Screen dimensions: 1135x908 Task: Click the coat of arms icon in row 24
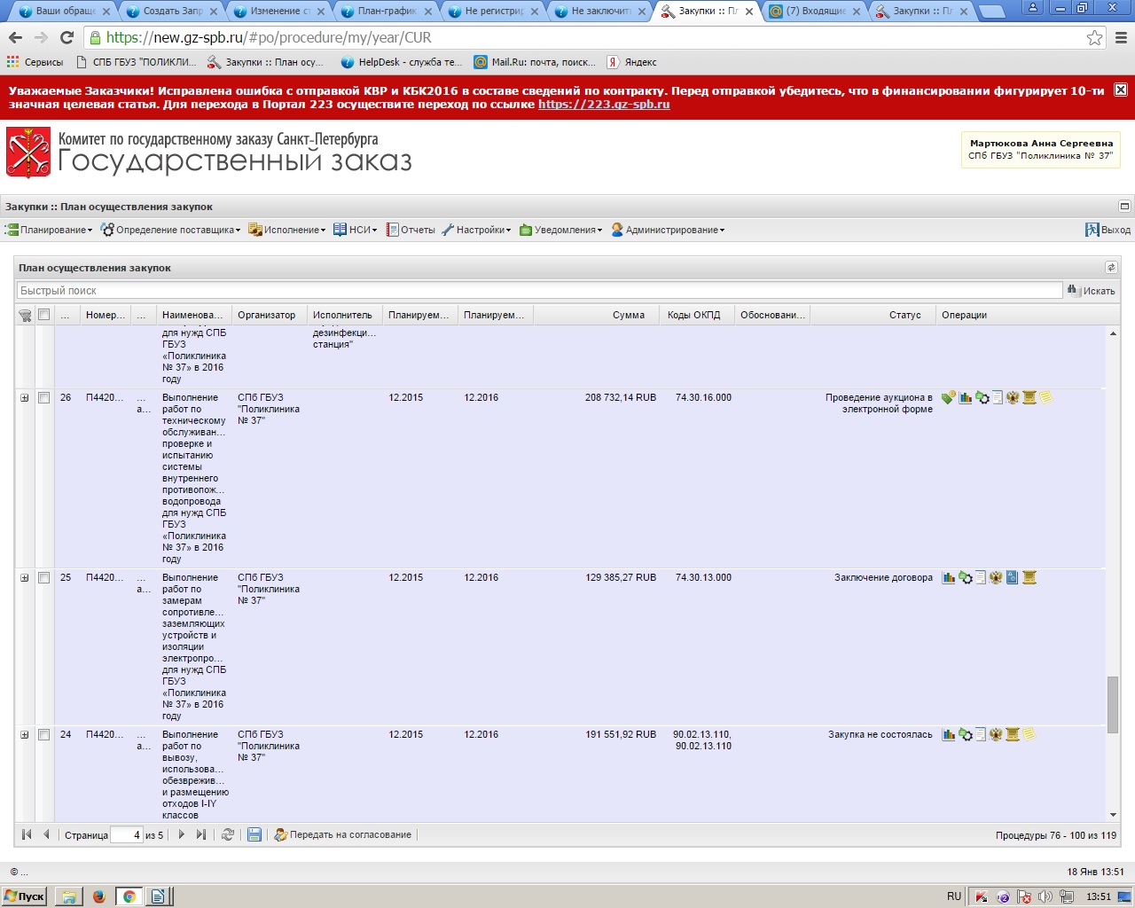coord(996,735)
